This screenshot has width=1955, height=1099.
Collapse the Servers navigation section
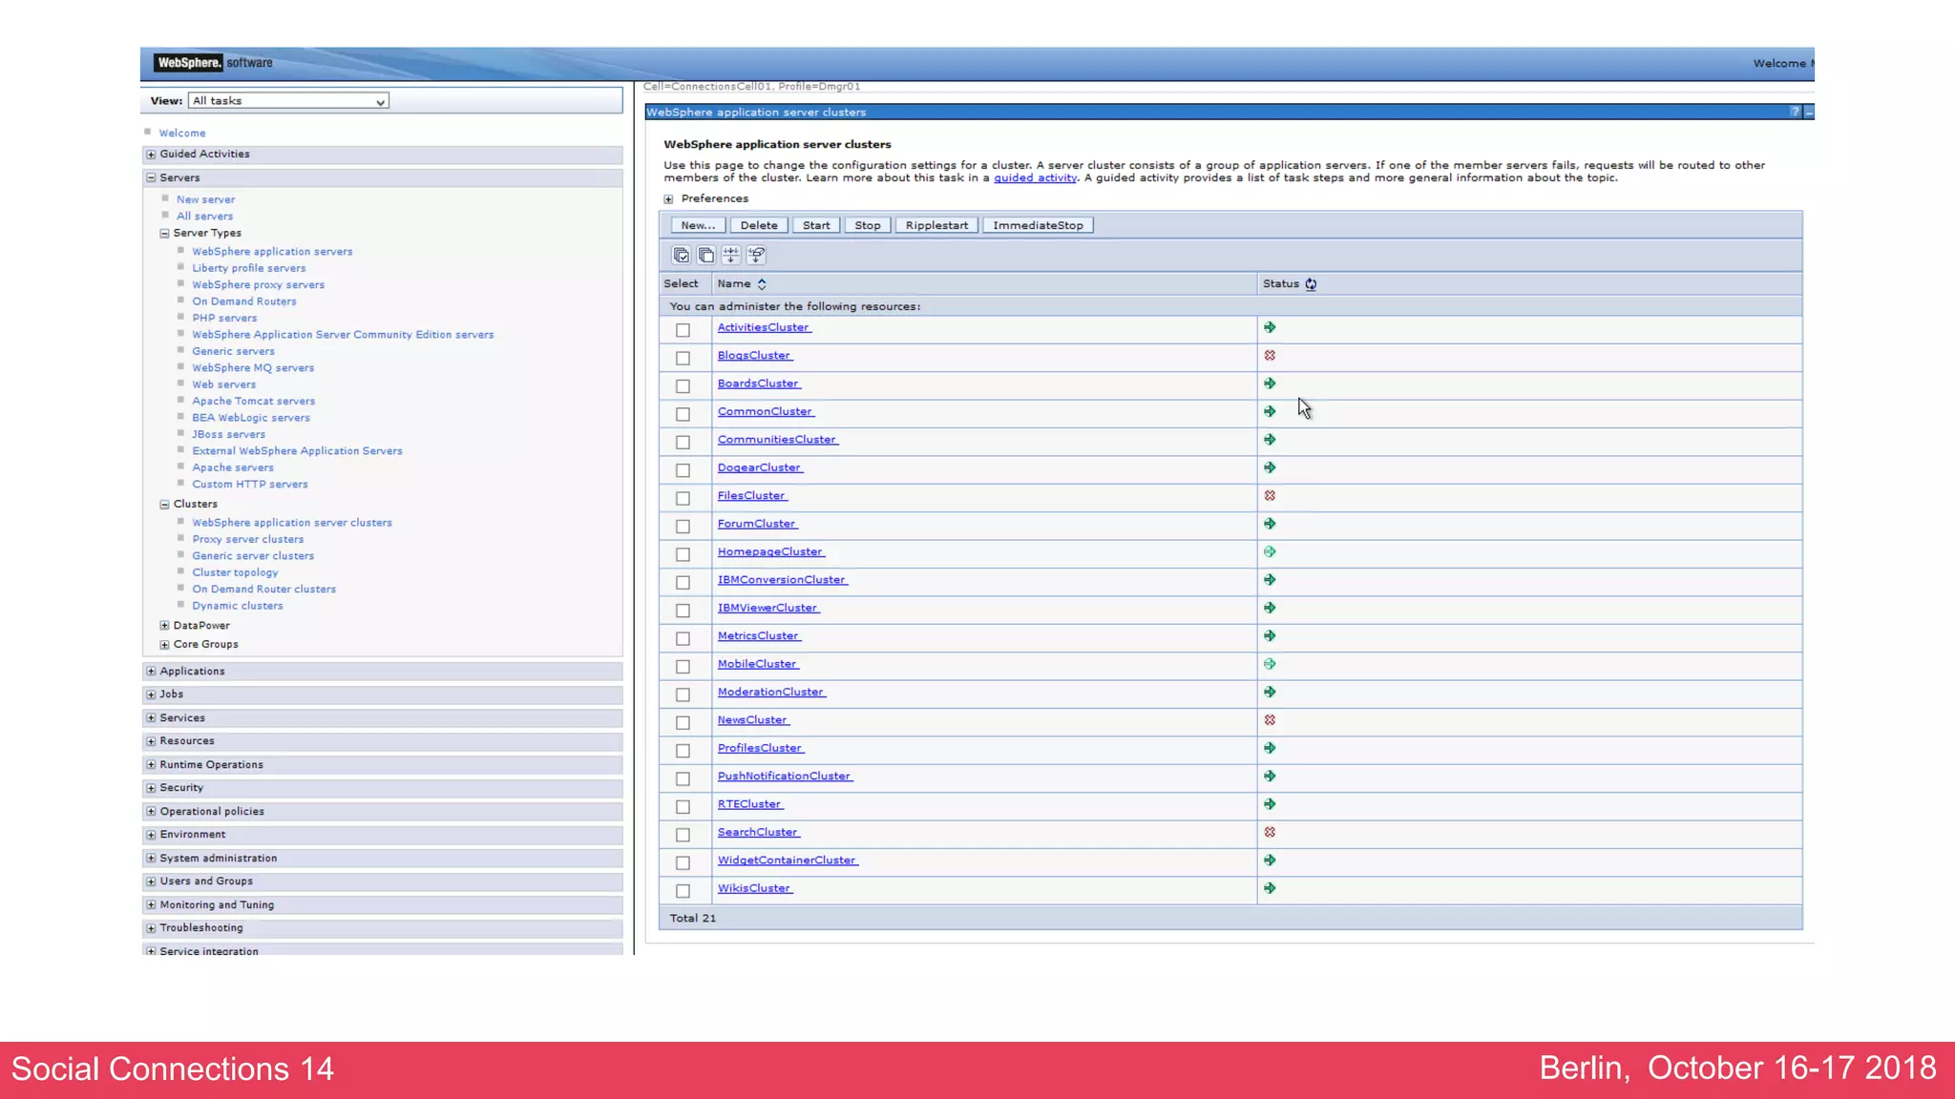151,177
